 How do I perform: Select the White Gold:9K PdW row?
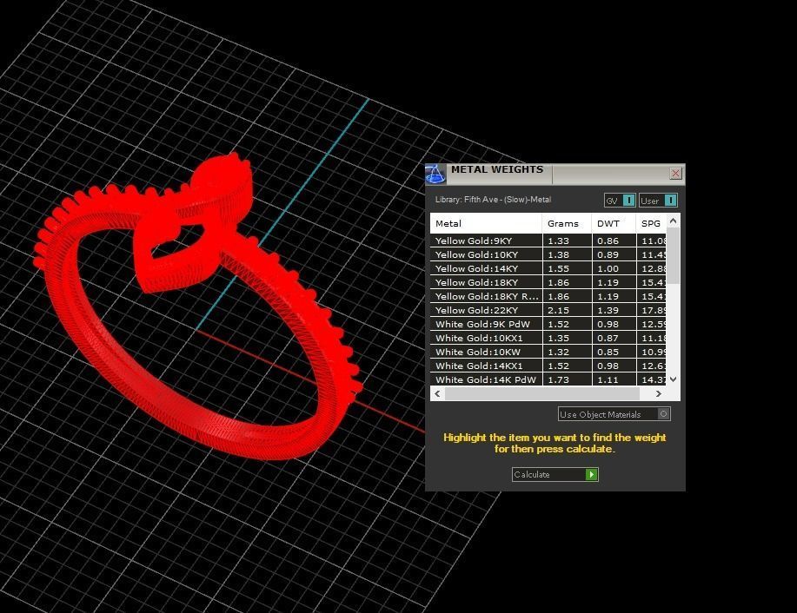548,324
